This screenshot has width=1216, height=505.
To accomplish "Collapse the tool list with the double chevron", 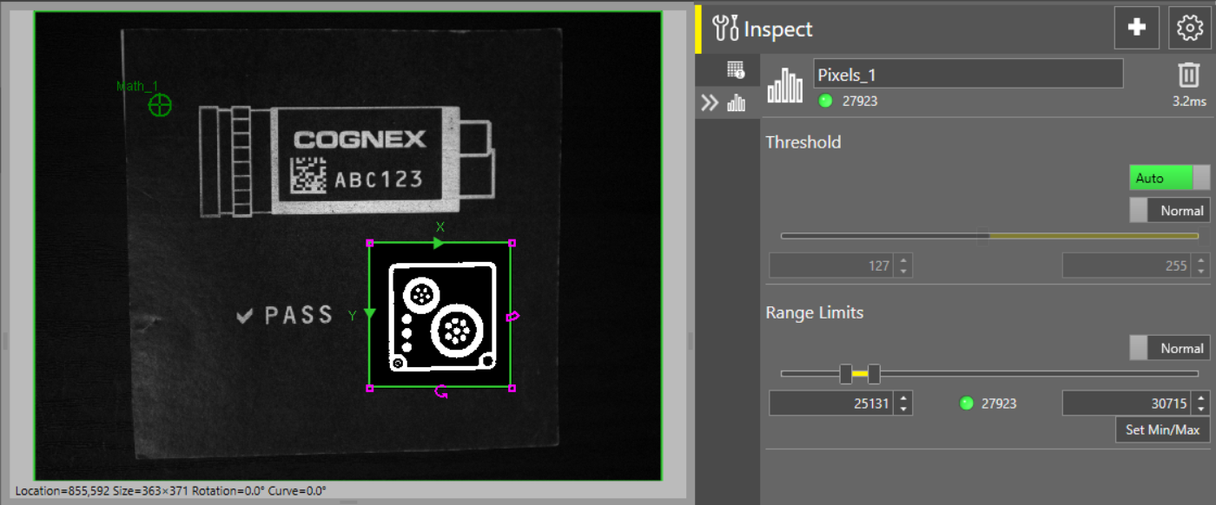I will [710, 104].
